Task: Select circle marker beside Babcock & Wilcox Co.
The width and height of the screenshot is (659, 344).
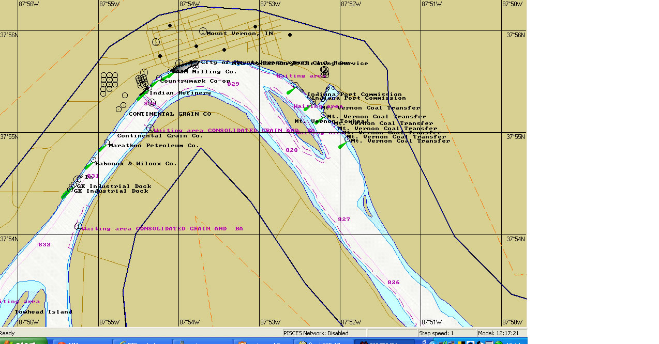Action: [x=94, y=160]
